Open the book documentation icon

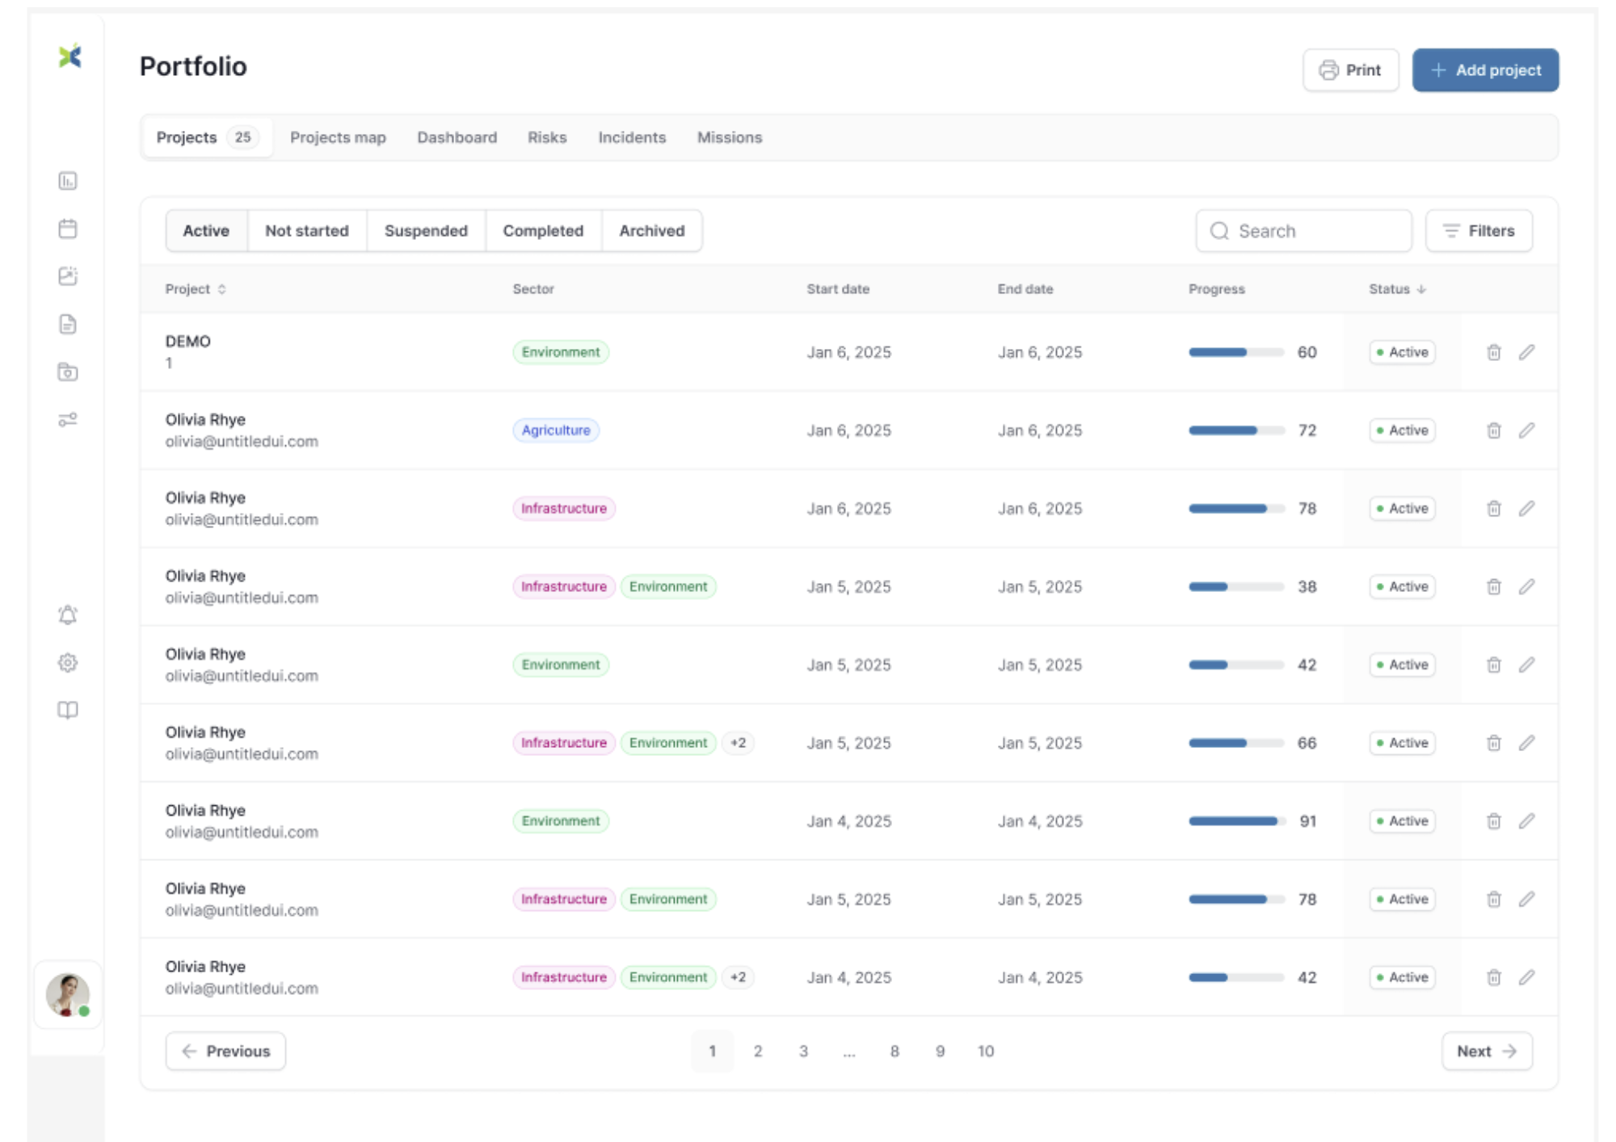(x=68, y=710)
